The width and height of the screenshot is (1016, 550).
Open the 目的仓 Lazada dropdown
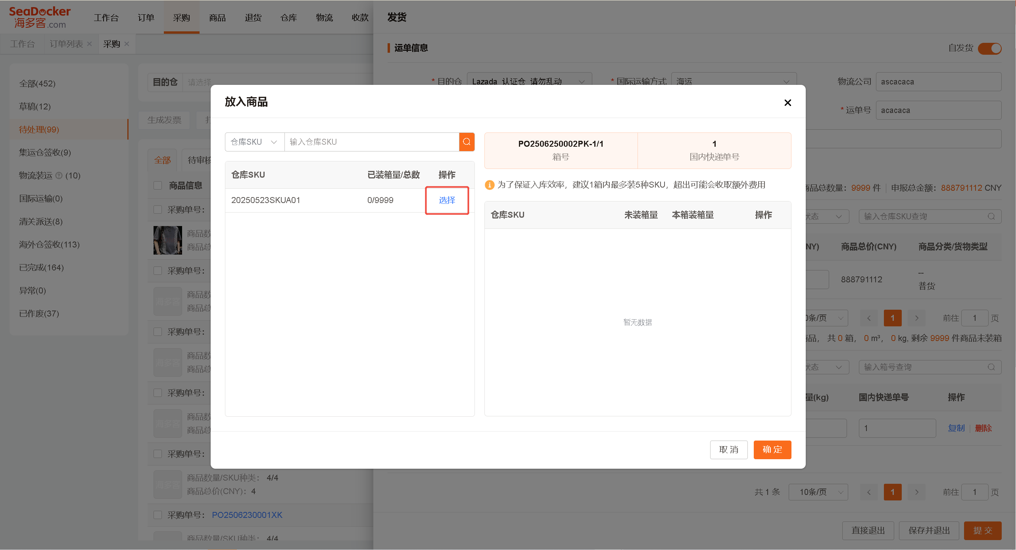click(529, 82)
